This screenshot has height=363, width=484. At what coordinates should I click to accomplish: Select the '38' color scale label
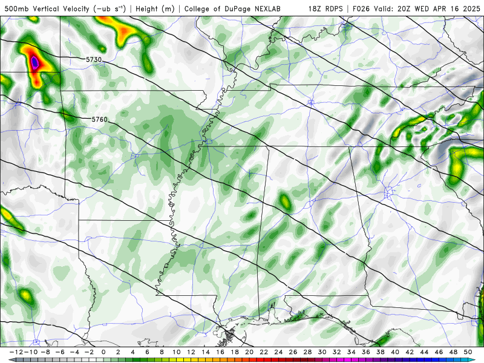pos(381,352)
